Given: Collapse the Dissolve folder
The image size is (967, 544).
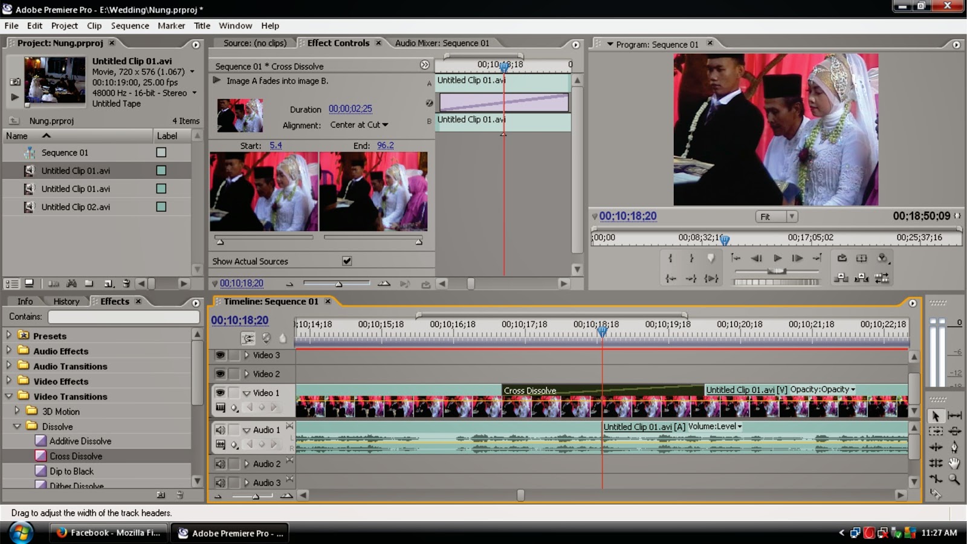Looking at the screenshot, I should [17, 426].
